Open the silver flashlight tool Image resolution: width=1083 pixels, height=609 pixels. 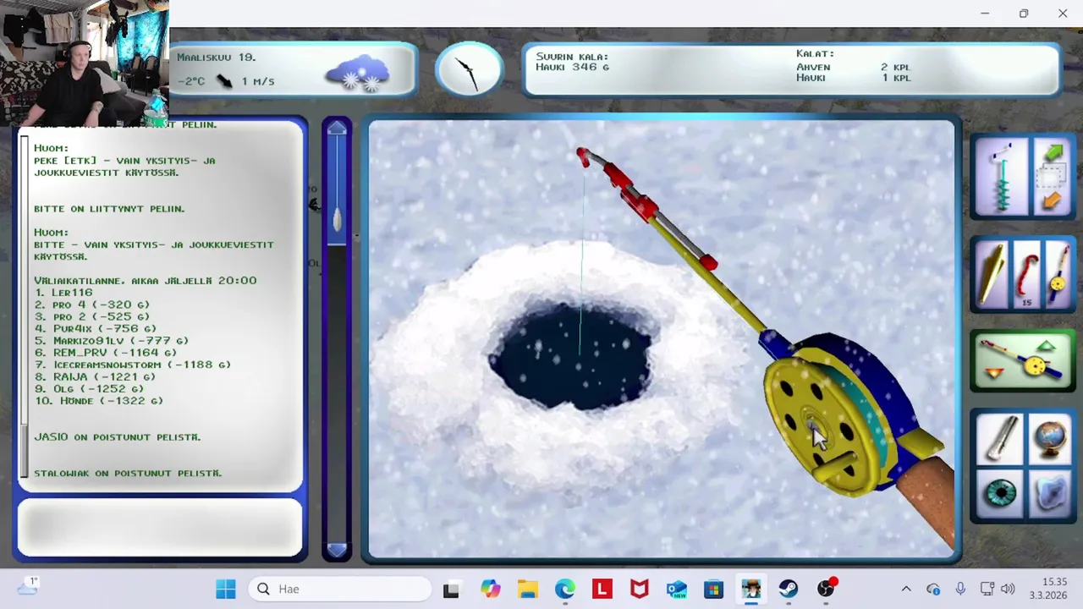(x=1001, y=438)
